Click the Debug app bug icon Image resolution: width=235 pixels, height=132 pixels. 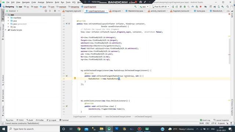185,7
